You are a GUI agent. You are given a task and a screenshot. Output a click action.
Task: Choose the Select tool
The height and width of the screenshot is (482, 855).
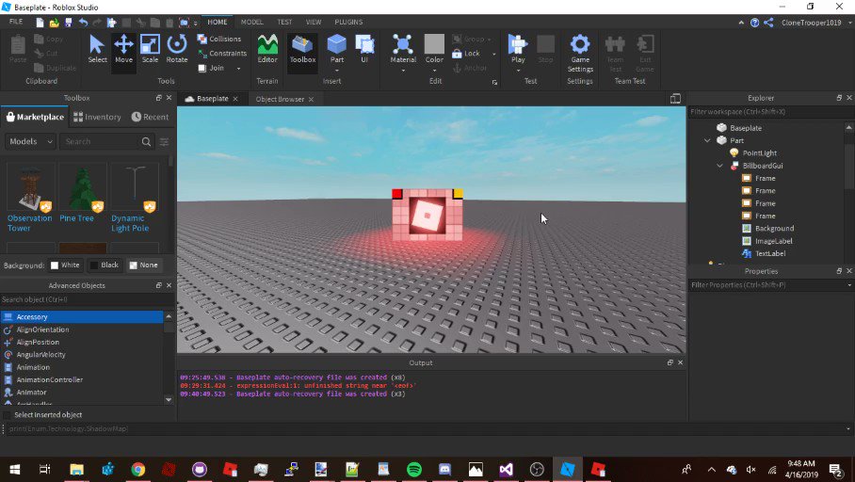(x=97, y=49)
